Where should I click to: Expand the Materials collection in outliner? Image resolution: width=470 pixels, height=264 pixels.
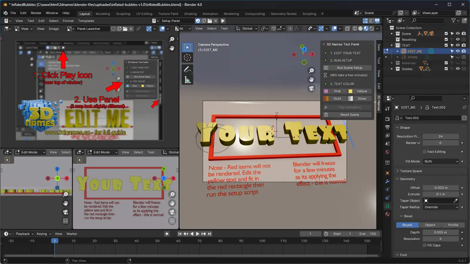(x=392, y=63)
